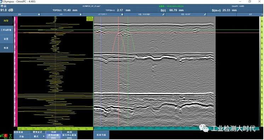This screenshot has width=264, height=140.
Task: Select the 探头中心距离 48.50 field
Action: pos(69,135)
